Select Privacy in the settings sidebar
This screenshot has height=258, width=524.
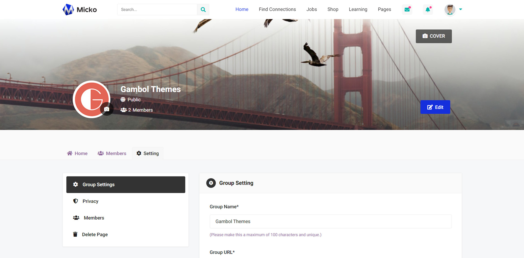click(90, 201)
